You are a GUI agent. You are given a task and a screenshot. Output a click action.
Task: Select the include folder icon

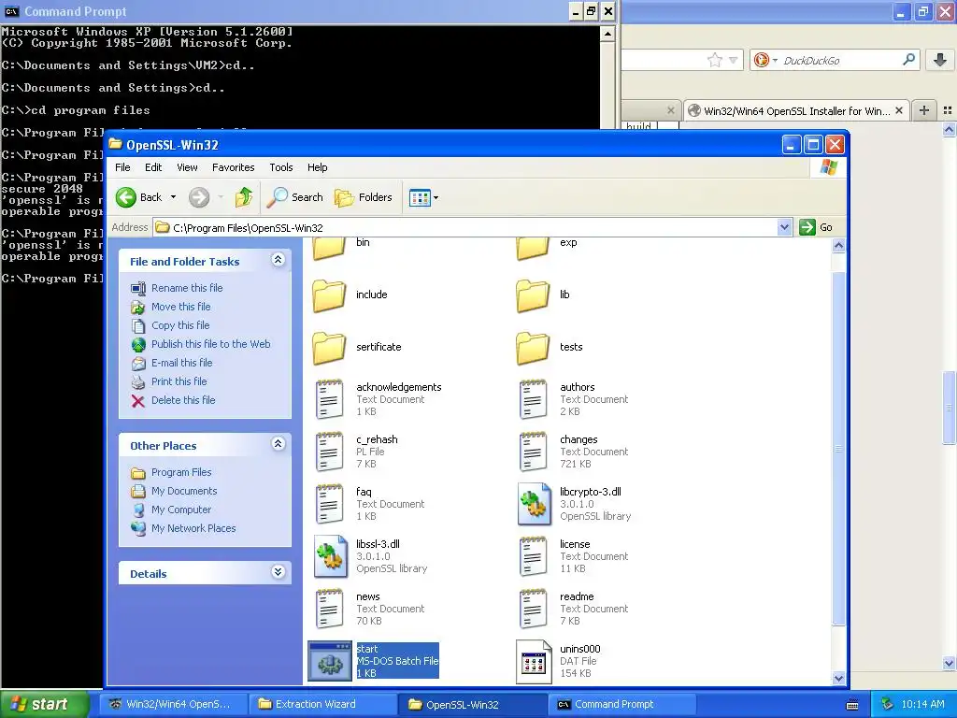(330, 295)
